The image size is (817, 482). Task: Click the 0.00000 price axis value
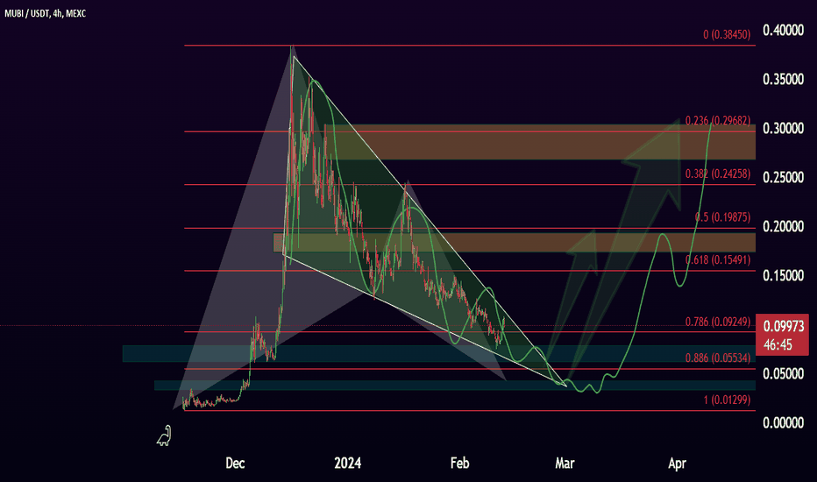pyautogui.click(x=784, y=422)
